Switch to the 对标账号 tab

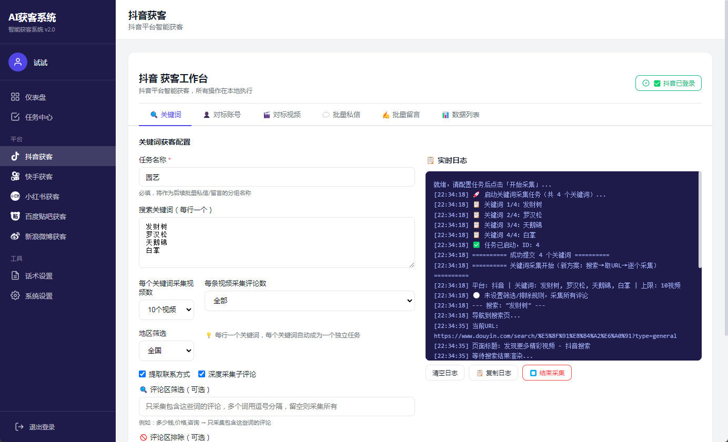click(x=221, y=115)
